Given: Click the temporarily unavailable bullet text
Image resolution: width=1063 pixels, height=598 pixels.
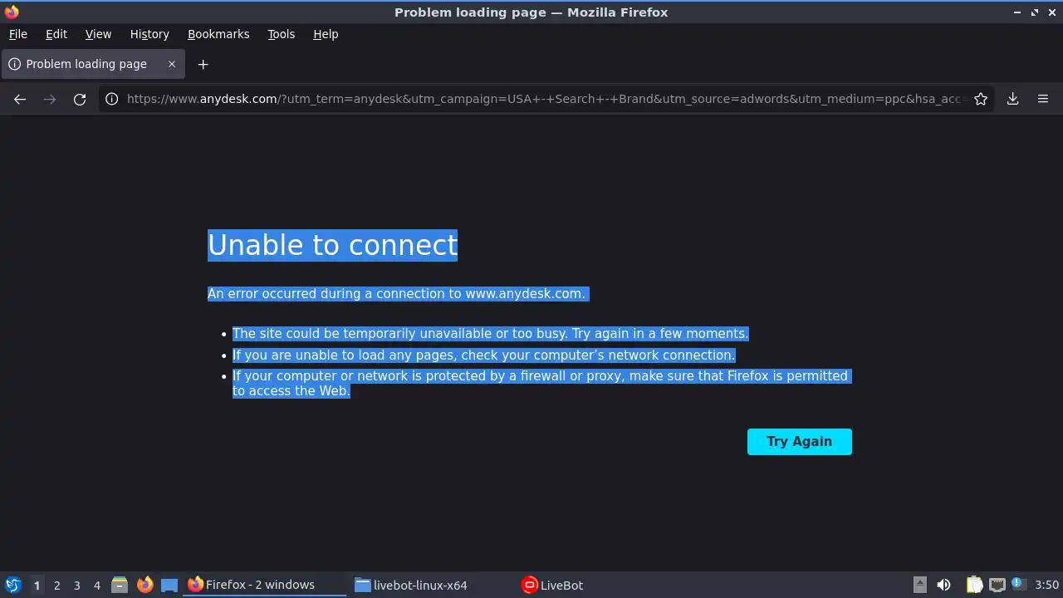Looking at the screenshot, I should pyautogui.click(x=490, y=334).
